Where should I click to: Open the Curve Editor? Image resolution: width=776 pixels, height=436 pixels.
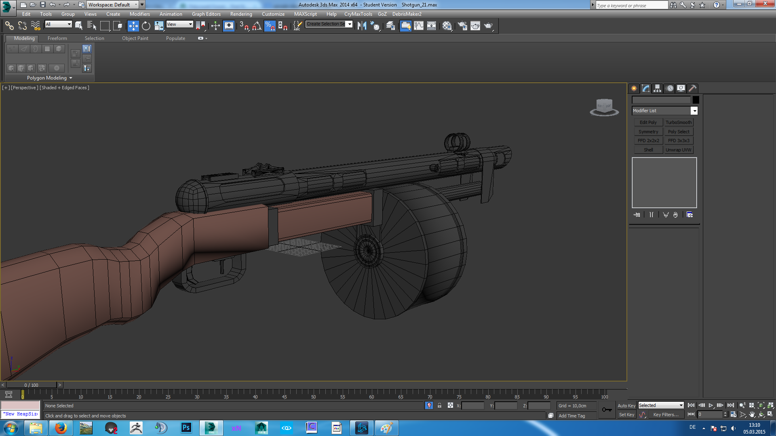(419, 26)
